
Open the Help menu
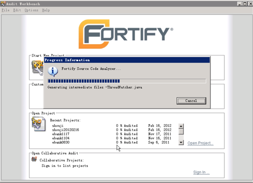(46, 10)
